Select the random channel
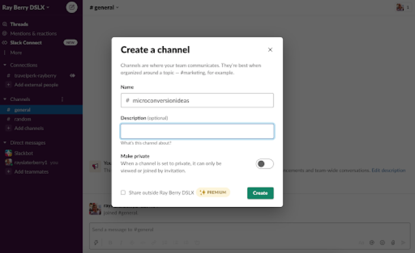Image resolution: width=415 pixels, height=253 pixels. click(23, 119)
